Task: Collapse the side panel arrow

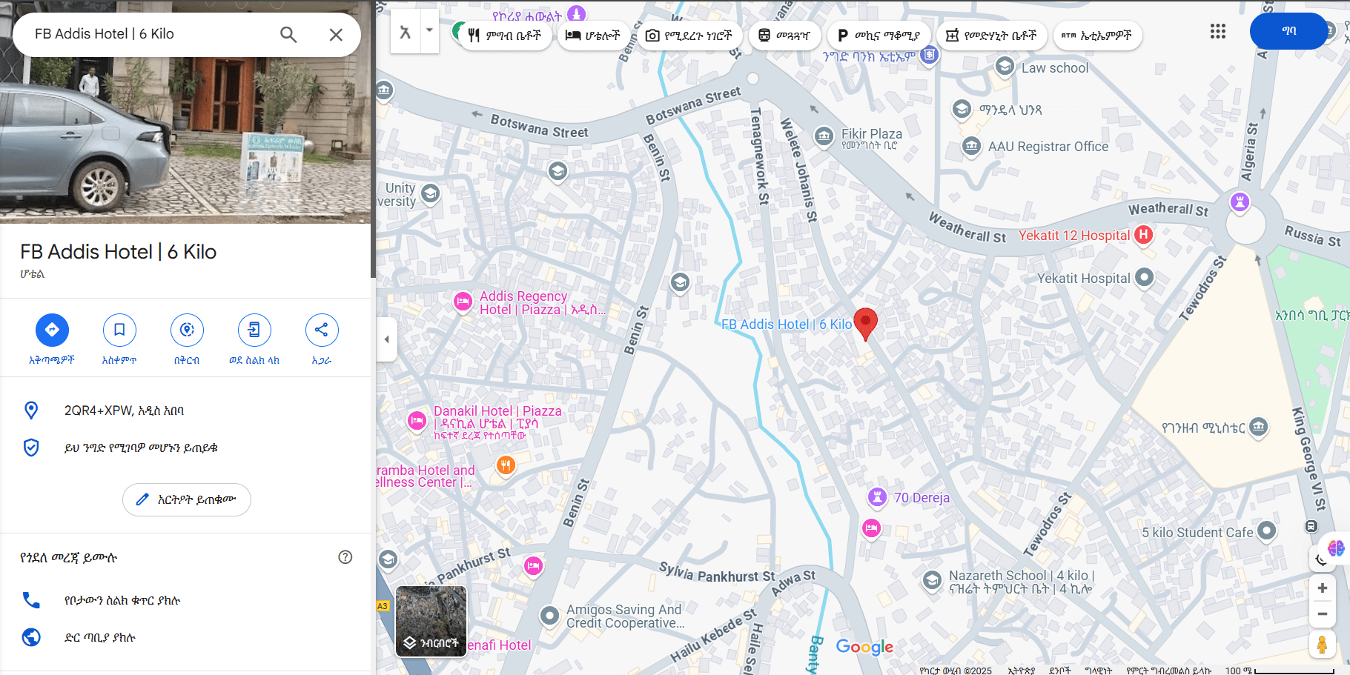Action: pos(386,339)
